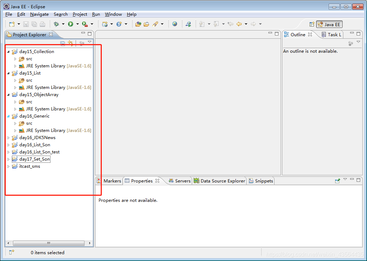Open the Web Browser globe icon

coord(175,24)
